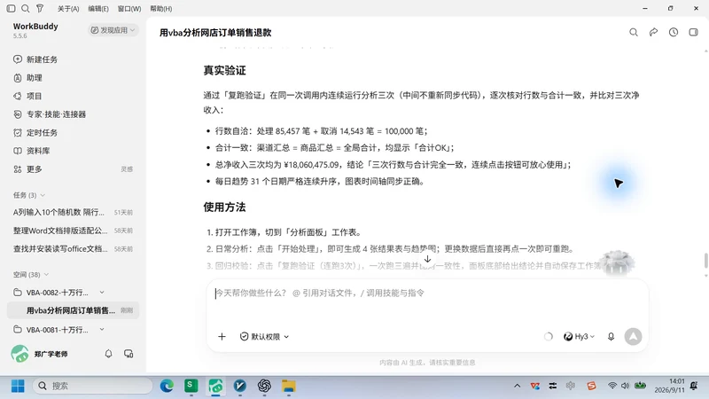
Task: Open File Explorer from taskbar
Action: coord(289,386)
